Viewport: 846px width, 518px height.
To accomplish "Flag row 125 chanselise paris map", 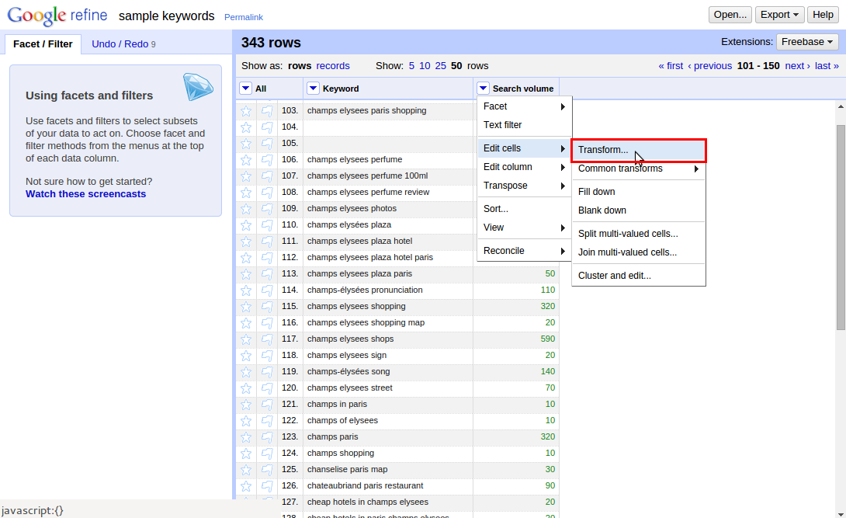I will pos(267,470).
